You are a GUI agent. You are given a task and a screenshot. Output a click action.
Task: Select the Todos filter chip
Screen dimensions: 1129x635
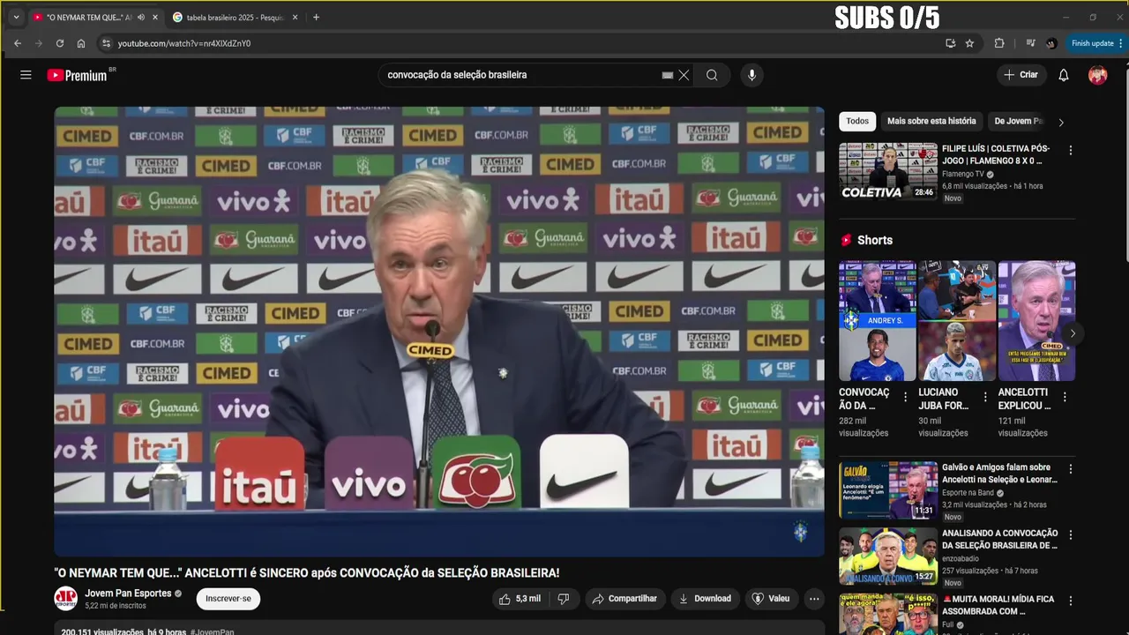coord(857,122)
